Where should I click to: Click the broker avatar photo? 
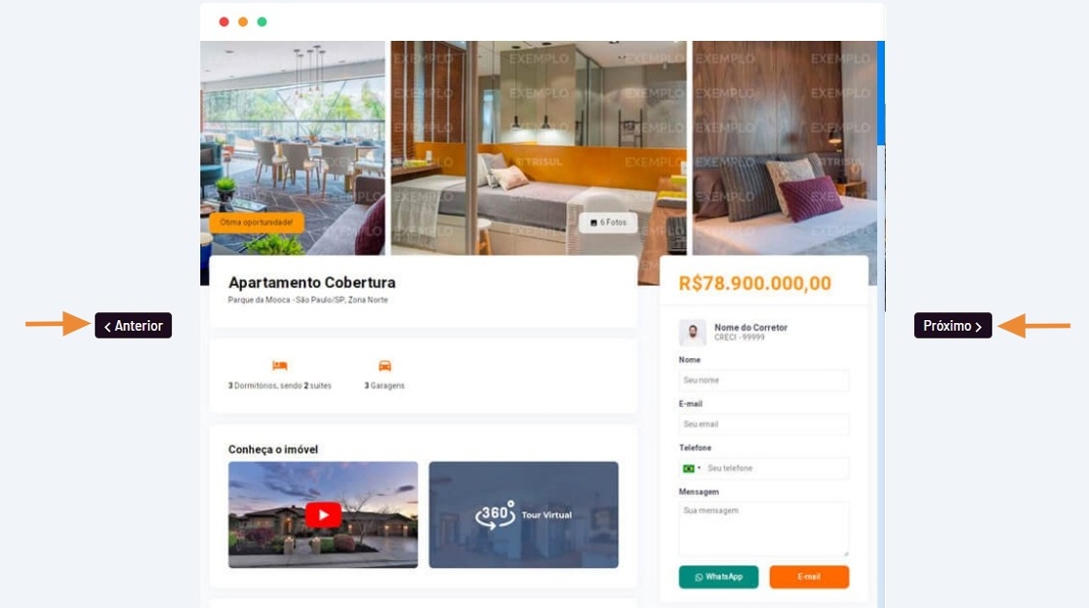pyautogui.click(x=692, y=333)
